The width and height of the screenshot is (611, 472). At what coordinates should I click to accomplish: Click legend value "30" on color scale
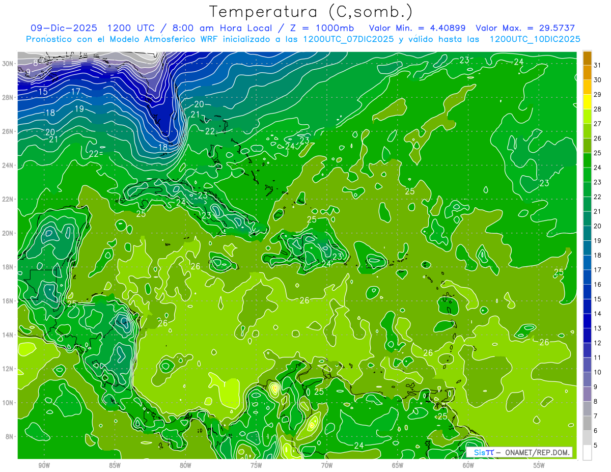point(598,80)
